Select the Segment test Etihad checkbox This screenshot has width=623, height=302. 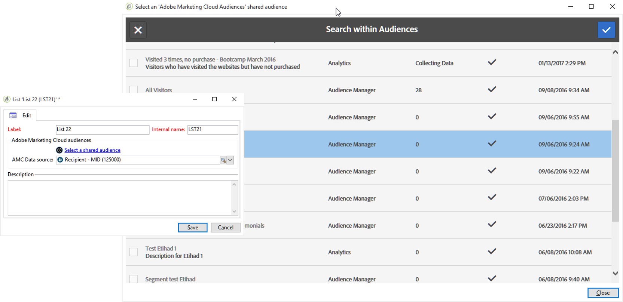point(134,279)
